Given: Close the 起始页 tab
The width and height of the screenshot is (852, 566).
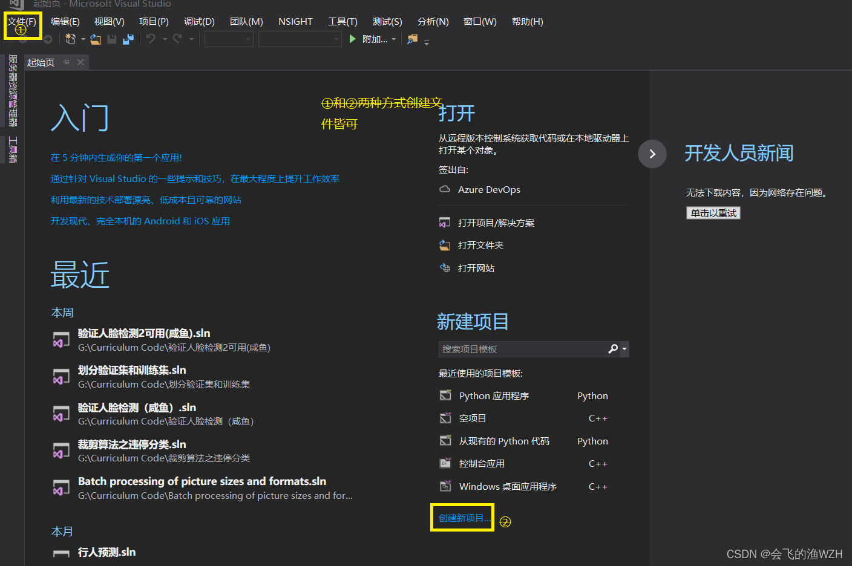Looking at the screenshot, I should tap(80, 62).
